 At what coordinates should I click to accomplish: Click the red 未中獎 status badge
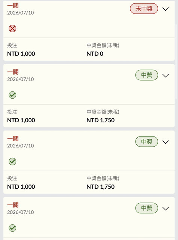tap(144, 9)
